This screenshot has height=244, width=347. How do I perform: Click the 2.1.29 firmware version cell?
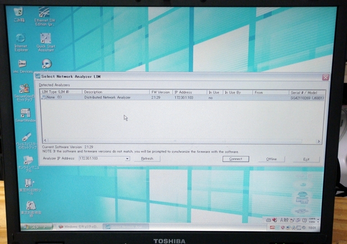click(156, 97)
